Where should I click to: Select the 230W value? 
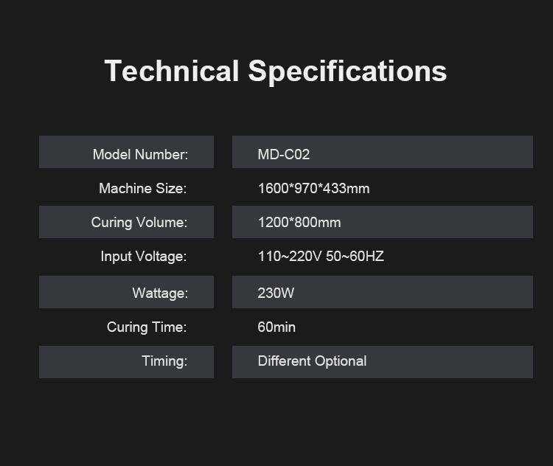click(276, 293)
